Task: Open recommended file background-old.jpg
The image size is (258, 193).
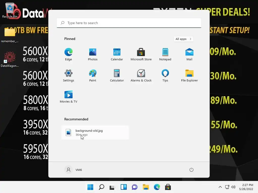Action: [x=95, y=133]
